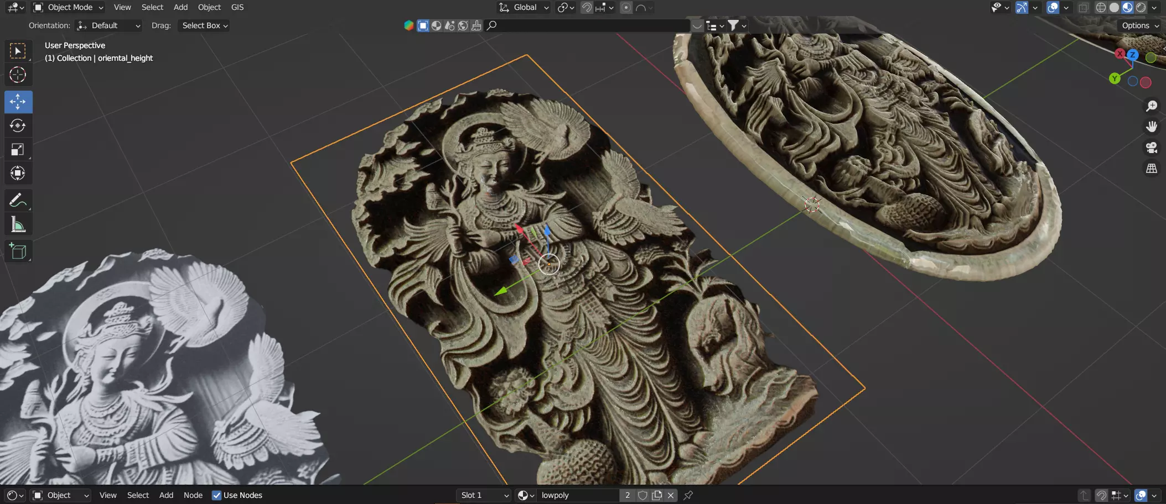The image size is (1166, 504).
Task: Click material user count 2
Action: point(628,495)
